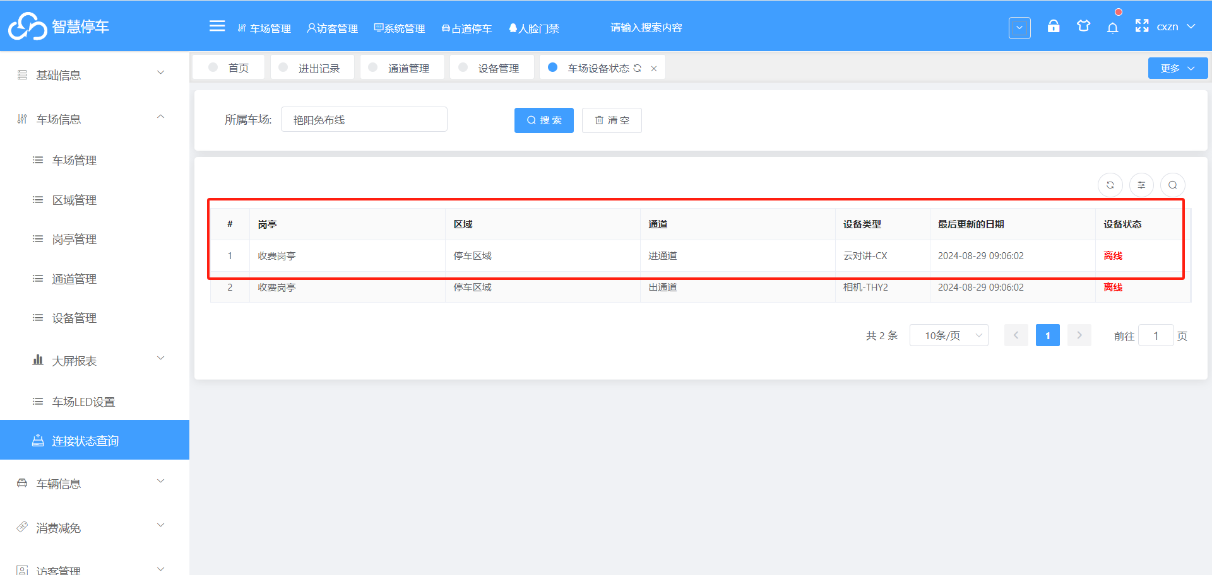The width and height of the screenshot is (1212, 575).
Task: Collapse sidebar with hamburger menu icon
Action: tap(217, 26)
